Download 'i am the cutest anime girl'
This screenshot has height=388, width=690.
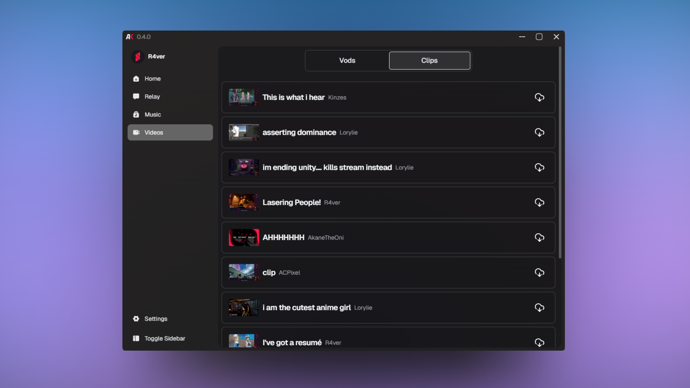(x=539, y=308)
